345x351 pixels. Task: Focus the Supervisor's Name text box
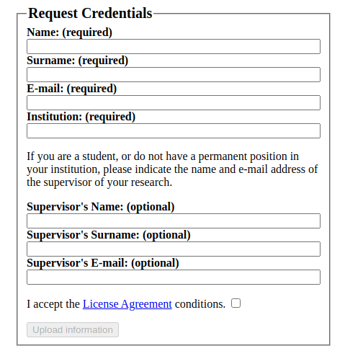174,221
